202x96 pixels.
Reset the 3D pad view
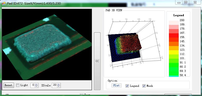tap(9, 85)
